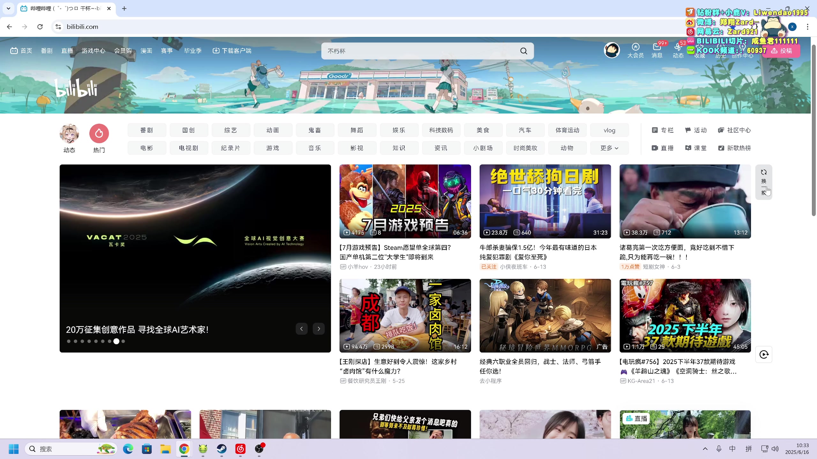The height and width of the screenshot is (459, 817).
Task: Select the first carousel indicator dot
Action: click(69, 341)
